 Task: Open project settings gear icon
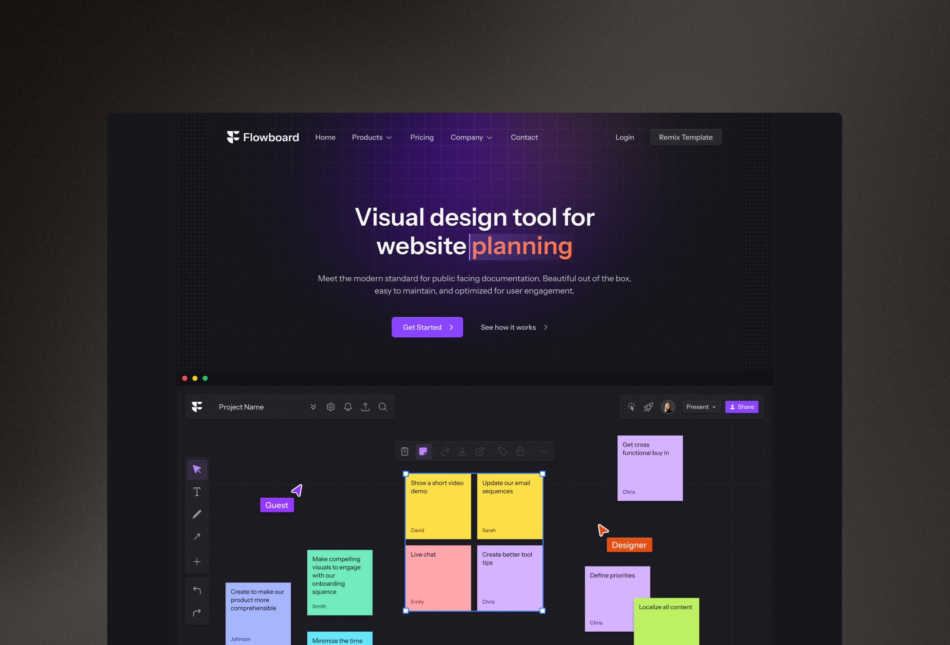pyautogui.click(x=331, y=407)
